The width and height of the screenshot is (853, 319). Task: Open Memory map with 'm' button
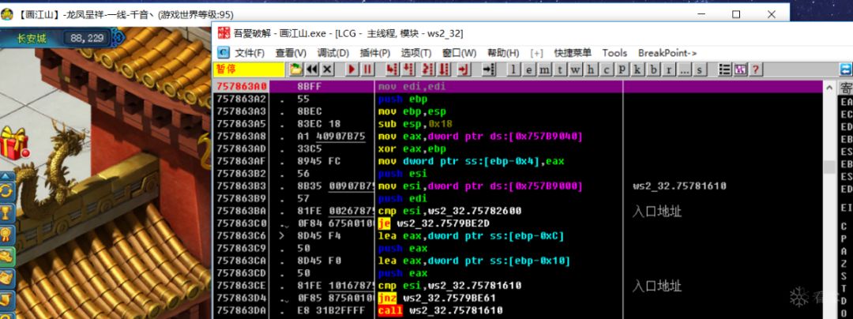point(544,69)
